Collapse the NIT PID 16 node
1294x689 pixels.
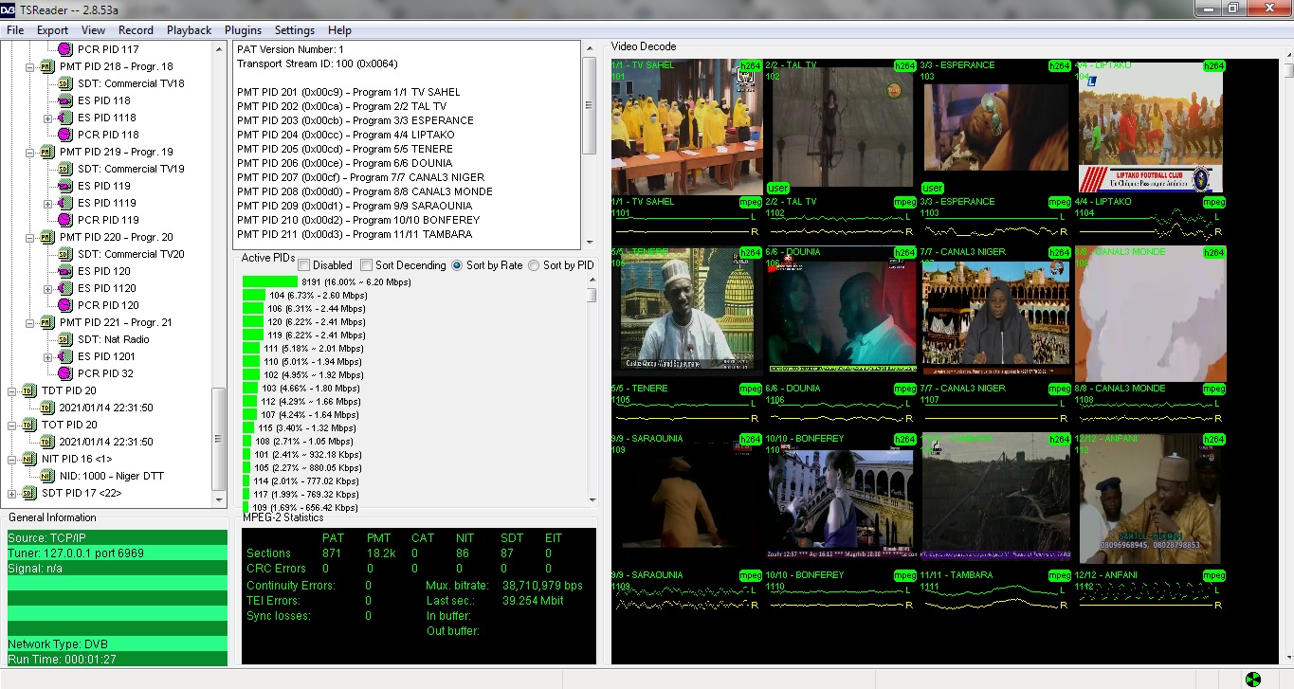[x=12, y=459]
